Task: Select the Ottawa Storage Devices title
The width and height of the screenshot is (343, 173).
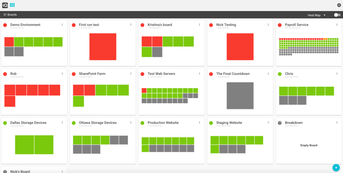Action: [x=98, y=123]
